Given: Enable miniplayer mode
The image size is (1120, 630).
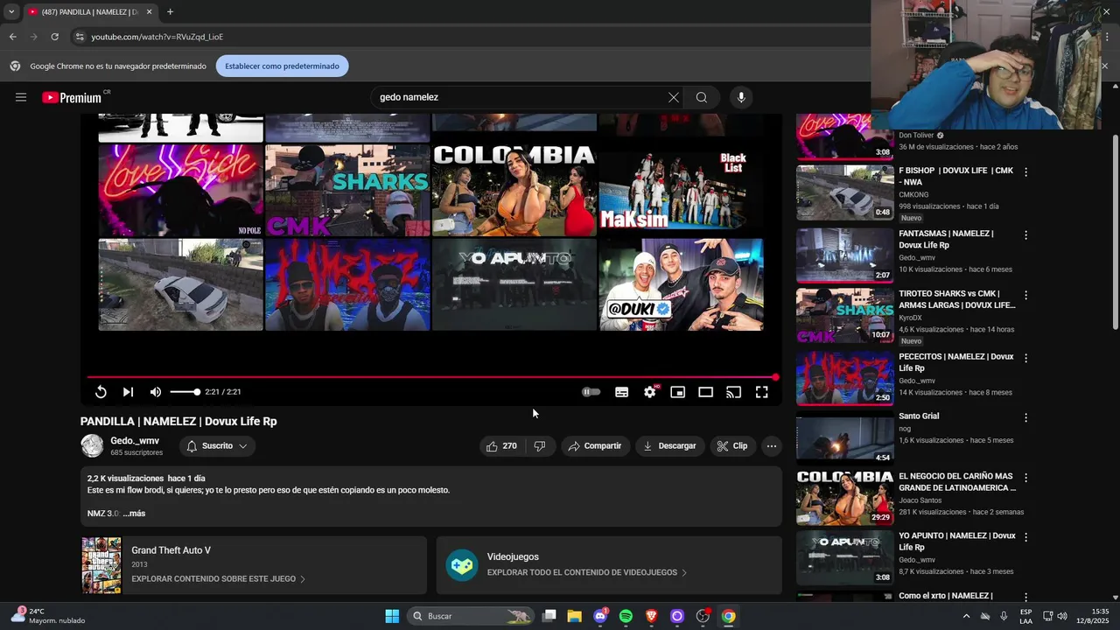Looking at the screenshot, I should pyautogui.click(x=677, y=392).
